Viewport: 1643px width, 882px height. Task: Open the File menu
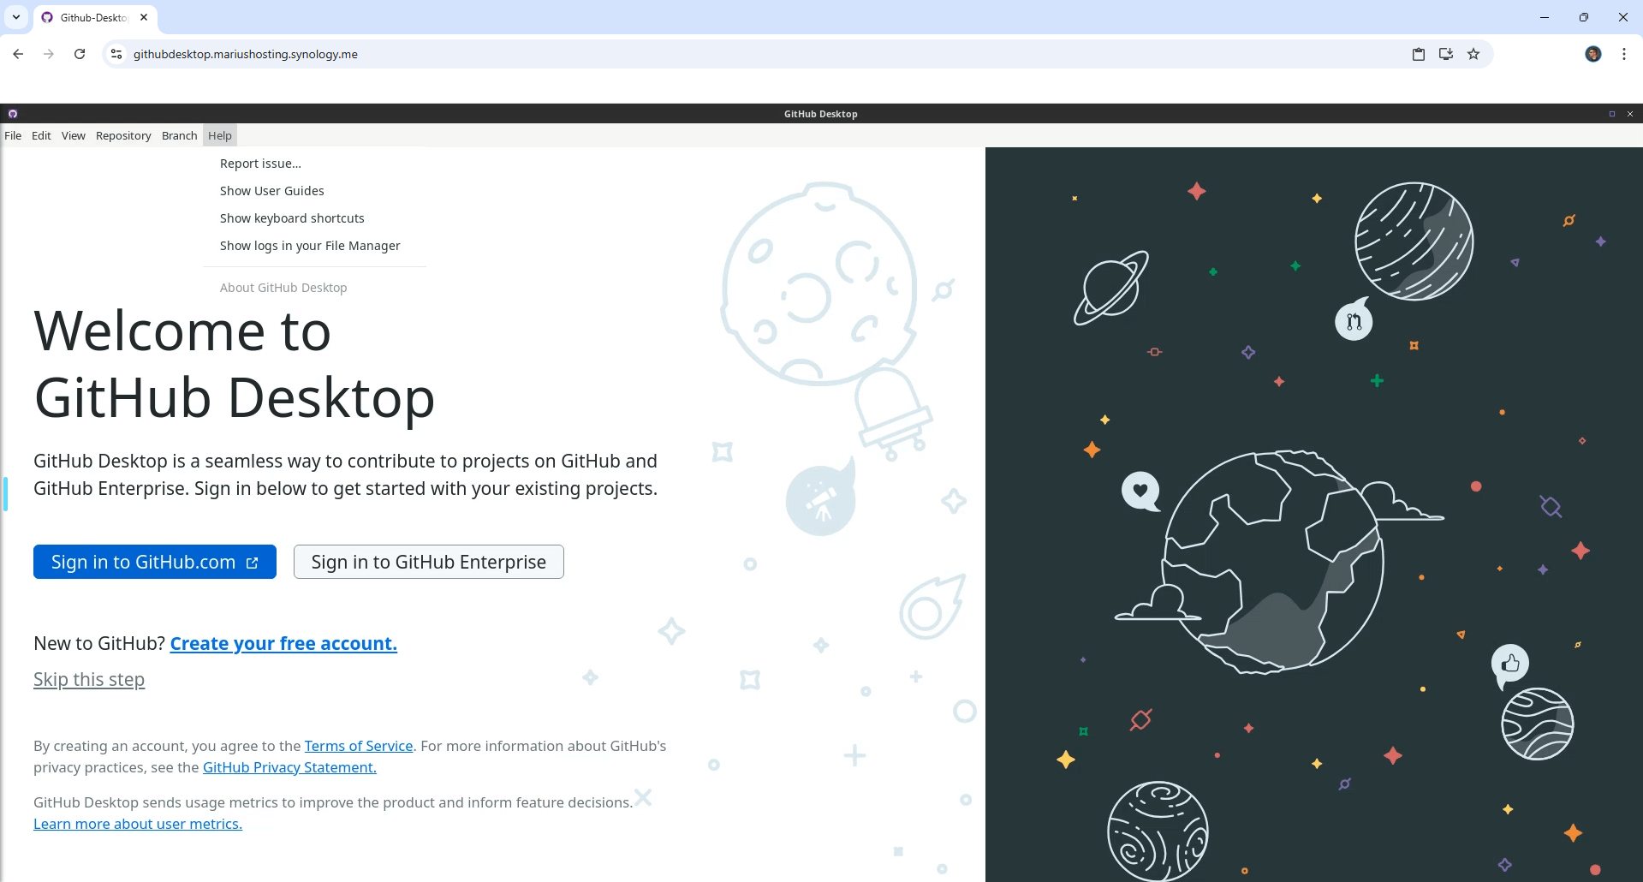click(13, 135)
